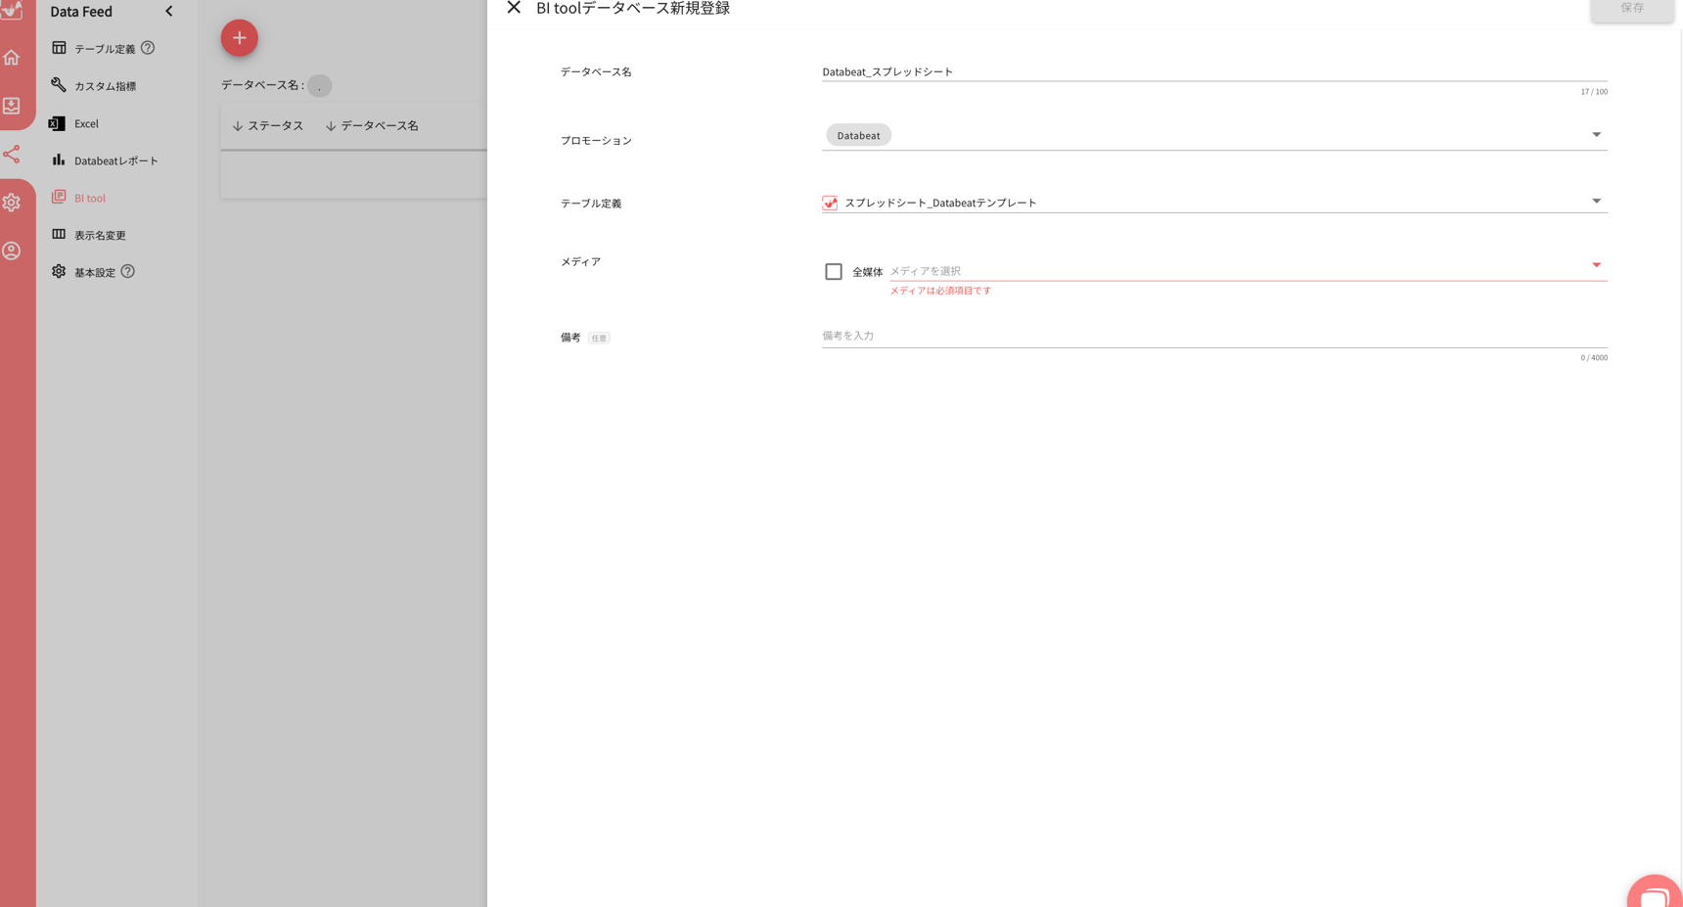Select テーブル定義 in the Data Feed sidebar
1683x907 pixels.
tap(101, 47)
